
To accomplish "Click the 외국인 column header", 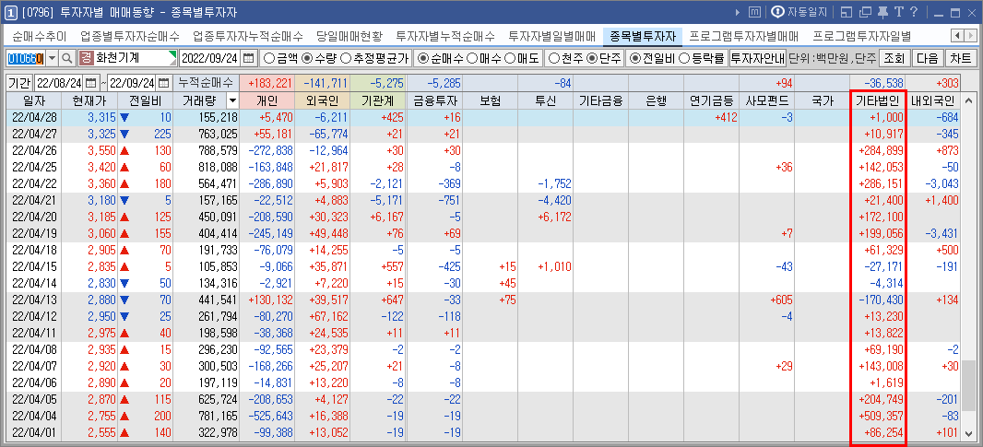I will point(323,100).
